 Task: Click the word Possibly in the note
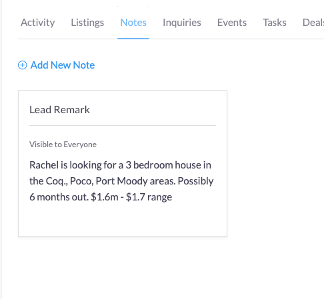(x=195, y=181)
